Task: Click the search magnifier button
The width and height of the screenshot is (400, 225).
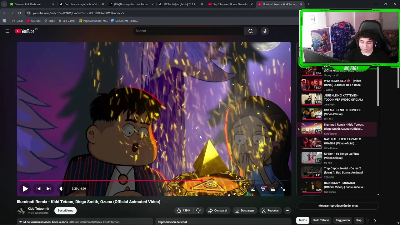Action: pos(251,31)
